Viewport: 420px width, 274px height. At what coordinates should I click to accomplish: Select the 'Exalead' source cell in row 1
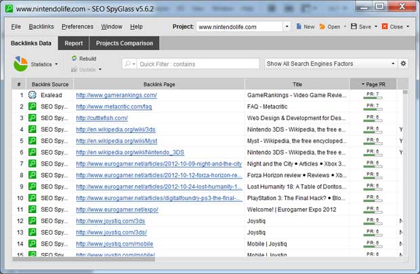point(51,95)
